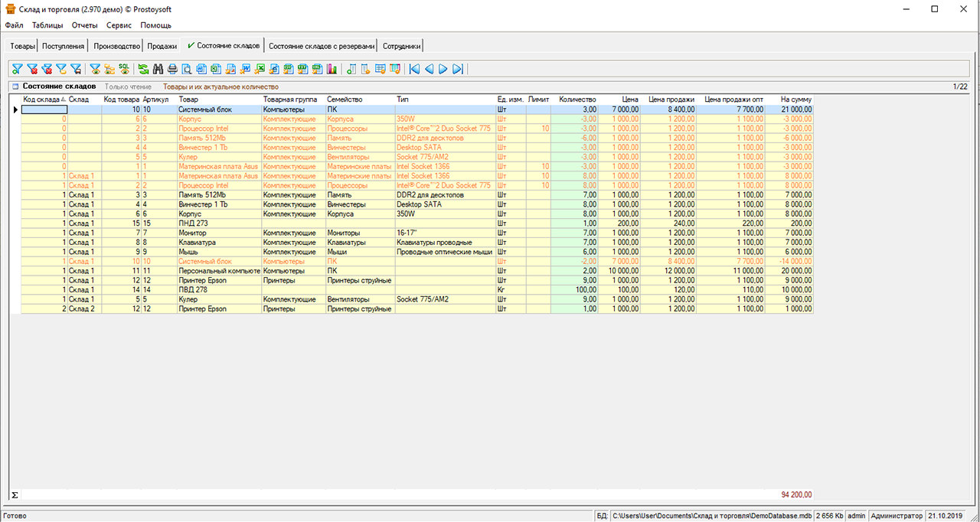This screenshot has width=980, height=522.
Task: Open the Файл menu
Action: point(14,25)
